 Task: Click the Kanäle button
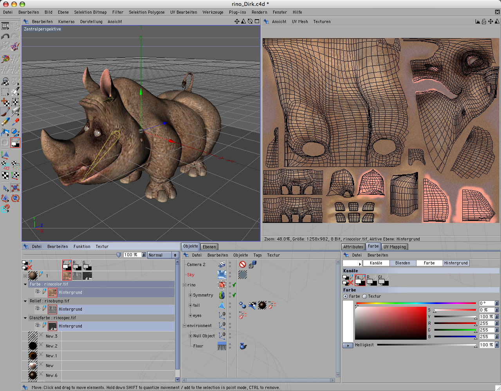pyautogui.click(x=376, y=263)
